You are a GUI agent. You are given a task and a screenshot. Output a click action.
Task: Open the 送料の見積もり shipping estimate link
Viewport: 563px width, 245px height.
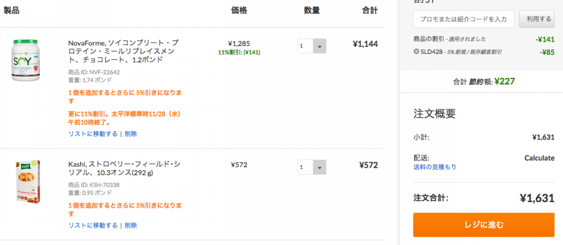pyautogui.click(x=435, y=167)
